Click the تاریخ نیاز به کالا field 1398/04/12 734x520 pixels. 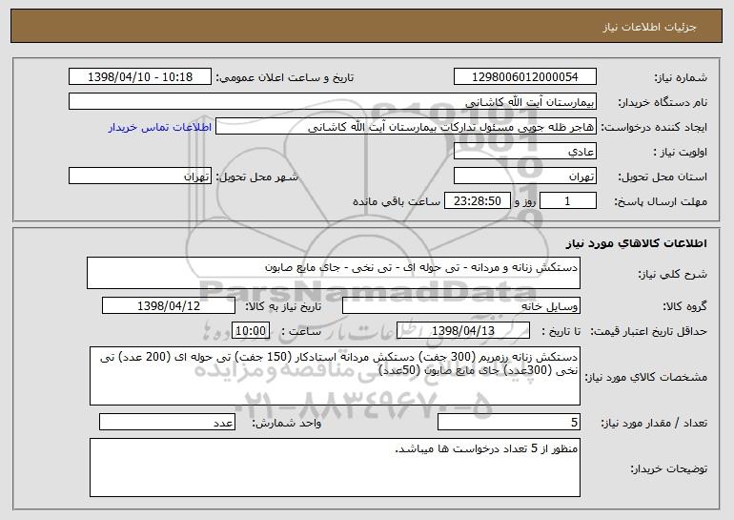pyautogui.click(x=169, y=305)
